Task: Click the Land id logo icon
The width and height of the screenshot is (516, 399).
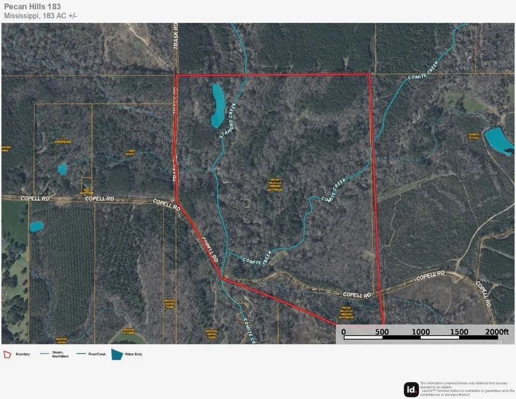Action: pos(411,389)
